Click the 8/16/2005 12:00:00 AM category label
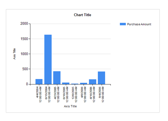168x121 pixels. (x=66, y=94)
